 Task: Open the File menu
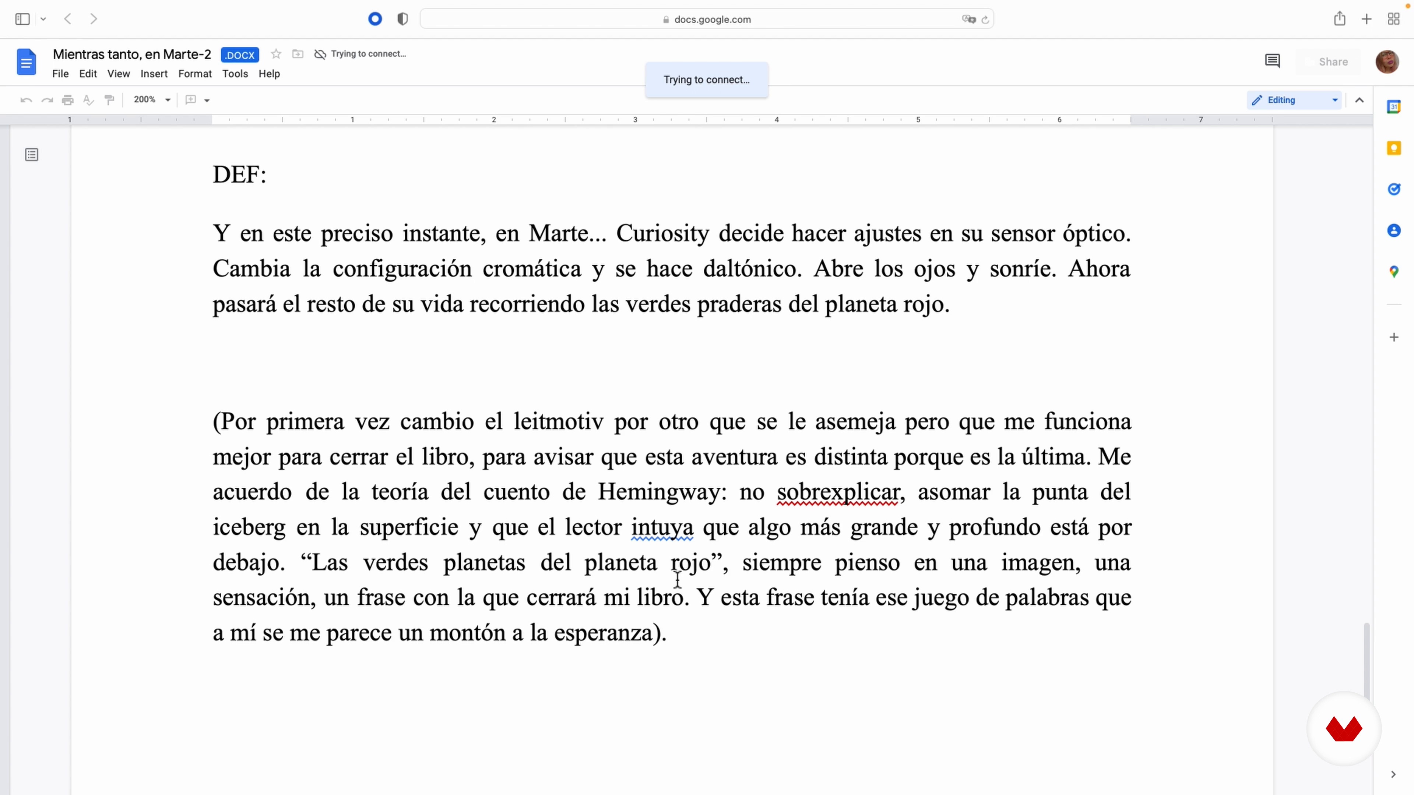pos(60,74)
